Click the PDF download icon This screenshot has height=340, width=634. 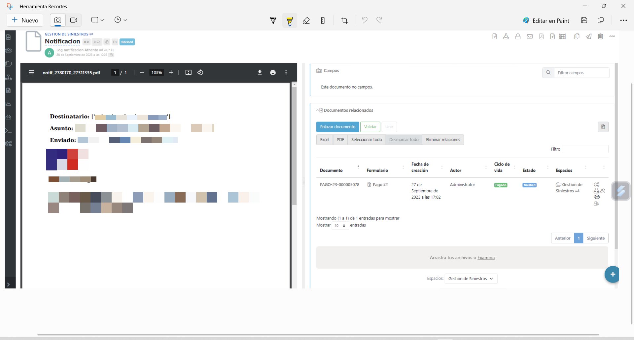(260, 72)
